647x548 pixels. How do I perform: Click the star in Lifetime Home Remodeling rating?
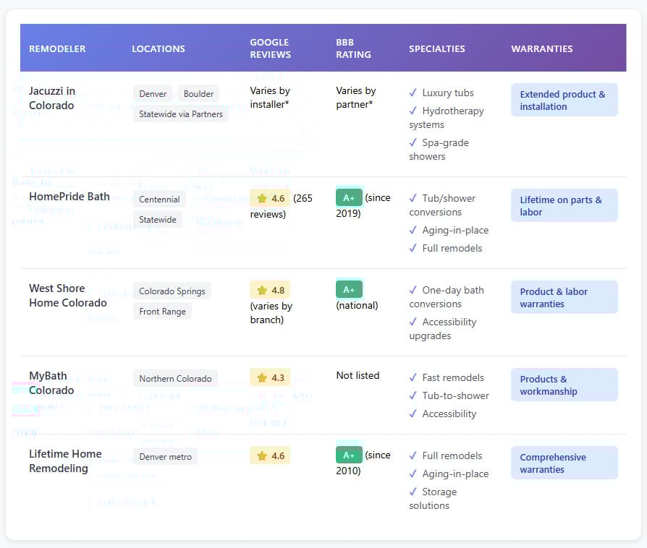262,455
